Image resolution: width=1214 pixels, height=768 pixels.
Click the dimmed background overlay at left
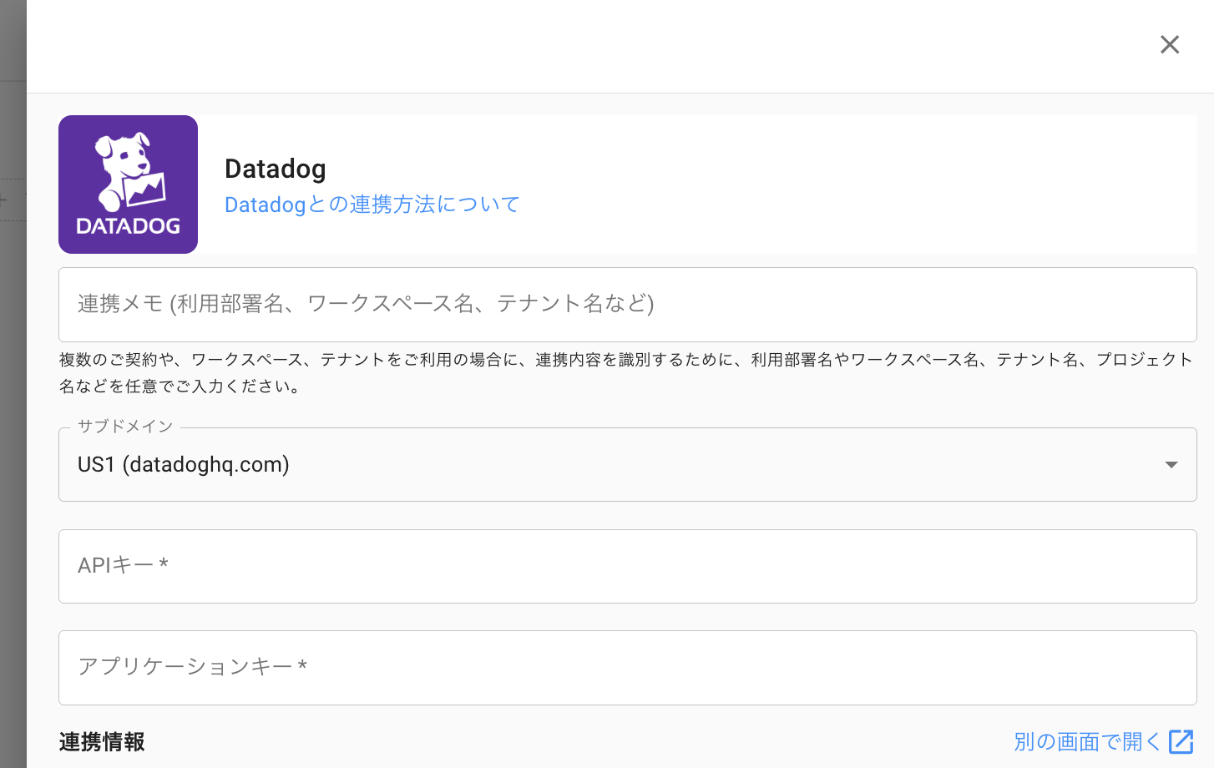click(13, 417)
